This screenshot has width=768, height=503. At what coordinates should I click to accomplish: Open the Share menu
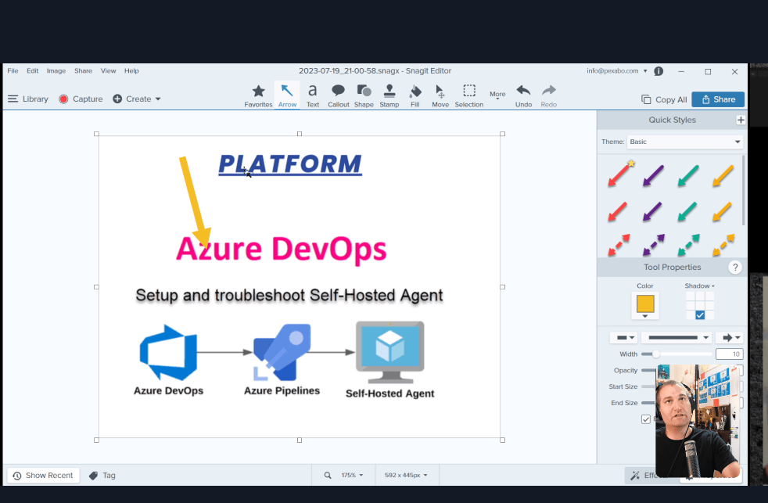[83, 71]
